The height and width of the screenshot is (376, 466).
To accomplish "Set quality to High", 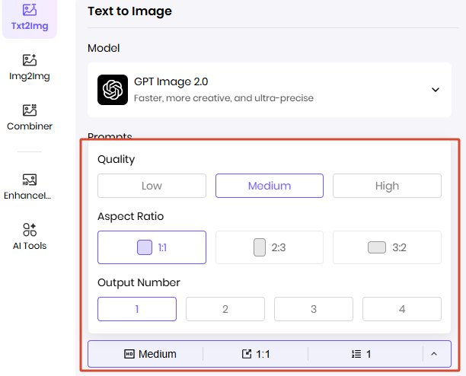I will tap(387, 186).
